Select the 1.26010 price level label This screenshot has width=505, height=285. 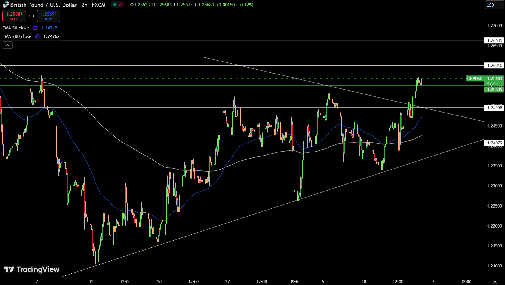point(494,66)
